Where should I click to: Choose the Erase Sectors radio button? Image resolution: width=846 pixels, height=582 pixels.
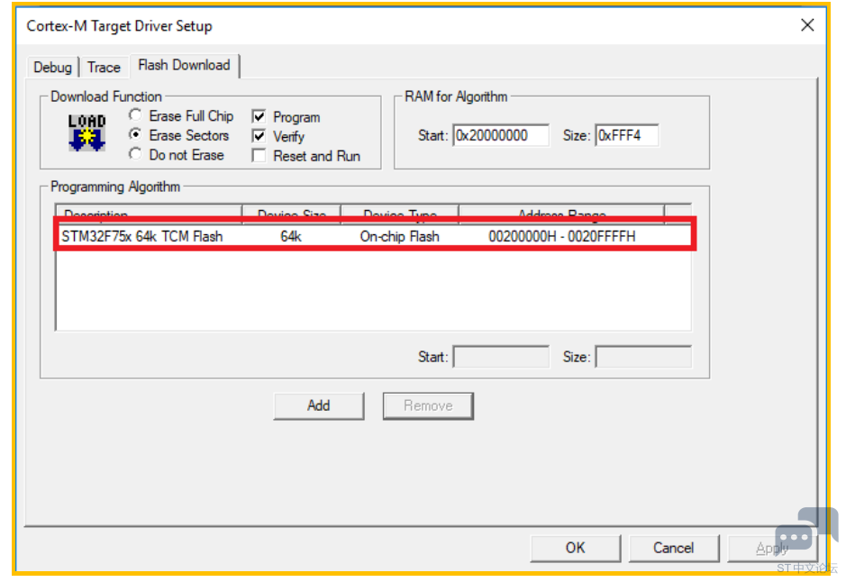pyautogui.click(x=135, y=135)
